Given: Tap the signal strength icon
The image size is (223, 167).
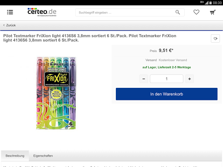Looking at the screenshot, I should click(x=206, y=3).
